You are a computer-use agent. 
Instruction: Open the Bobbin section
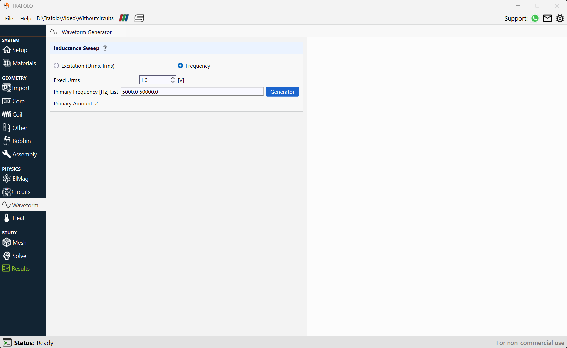coord(17,141)
